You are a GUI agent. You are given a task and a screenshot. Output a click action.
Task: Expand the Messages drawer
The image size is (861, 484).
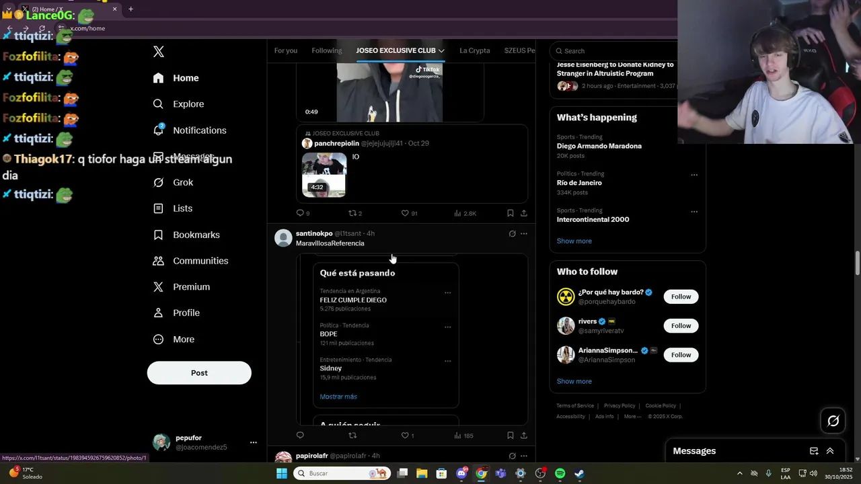(830, 451)
